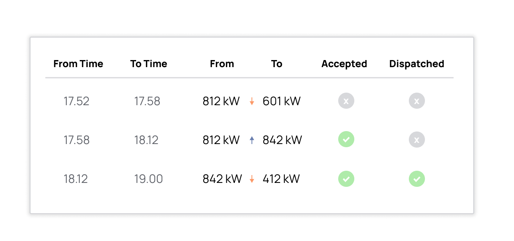Screen dimensions: 514x241
Task: Select the From Time column header
Action: (x=78, y=64)
